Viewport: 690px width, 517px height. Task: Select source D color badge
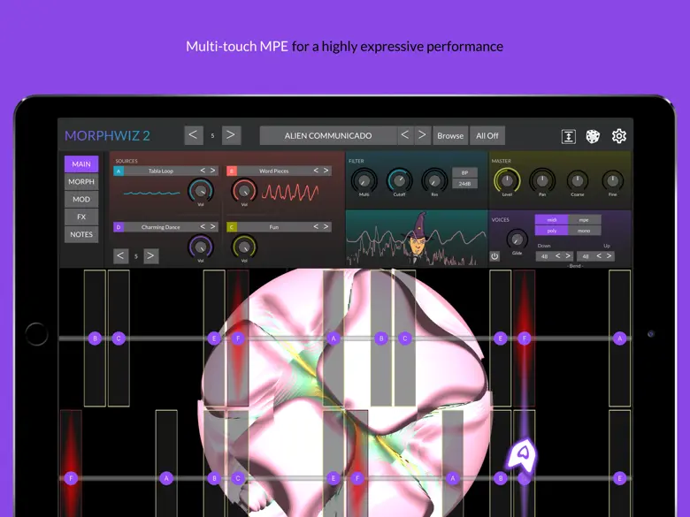coord(119,227)
